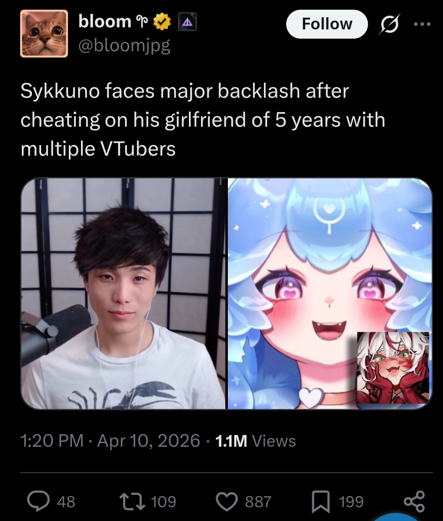This screenshot has height=521, width=443.
Task: Bookmark this post with the bookmark icon
Action: (321, 502)
